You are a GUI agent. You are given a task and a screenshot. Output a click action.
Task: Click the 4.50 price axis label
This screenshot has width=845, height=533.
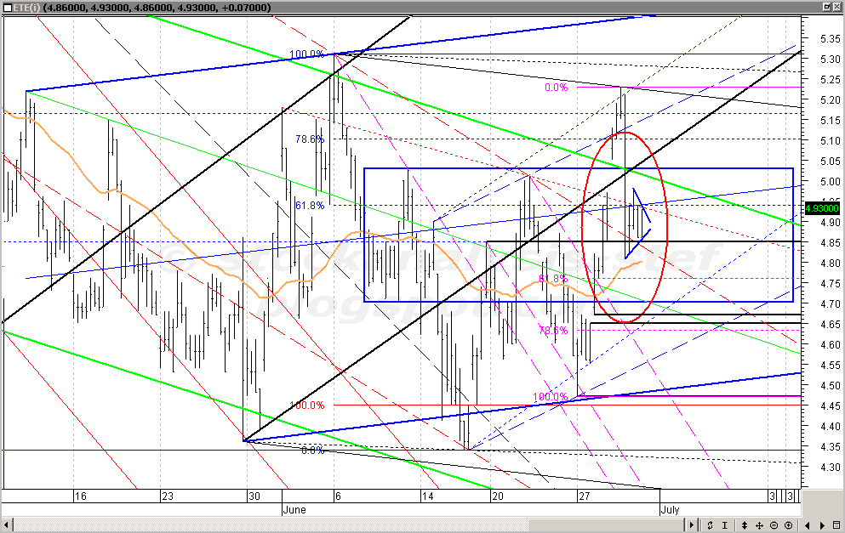(x=830, y=385)
